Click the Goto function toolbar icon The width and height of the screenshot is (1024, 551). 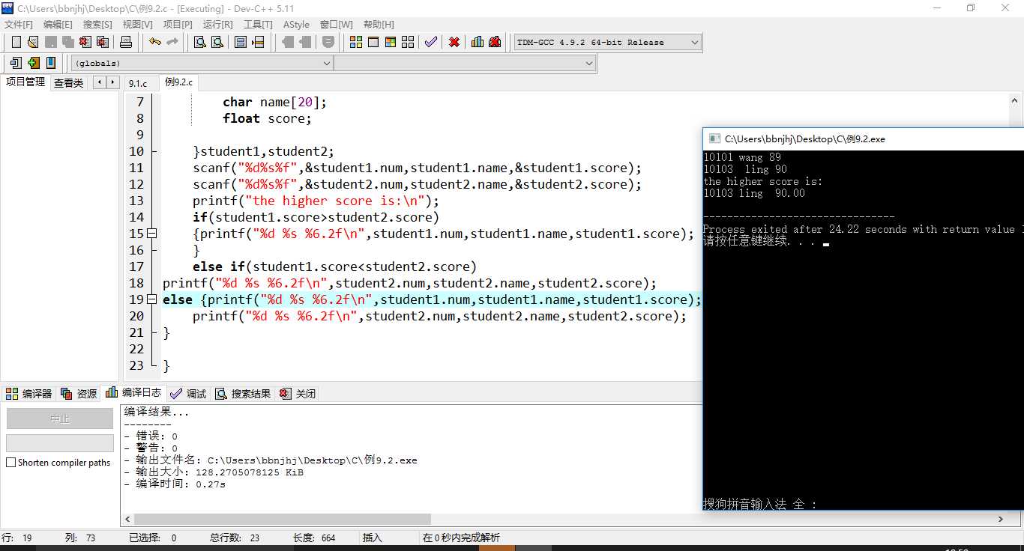(x=241, y=42)
